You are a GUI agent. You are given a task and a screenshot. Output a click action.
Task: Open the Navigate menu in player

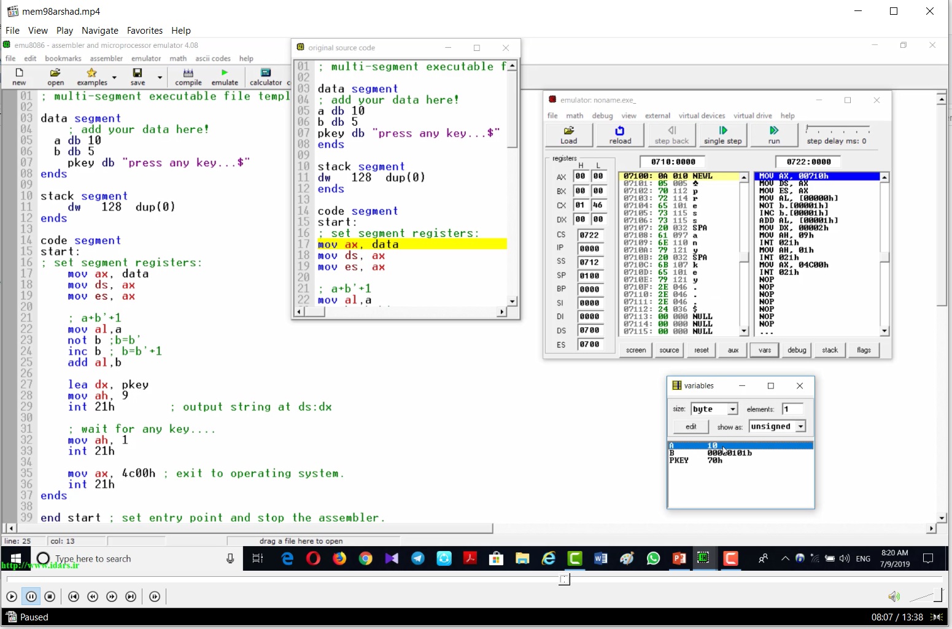coord(100,31)
